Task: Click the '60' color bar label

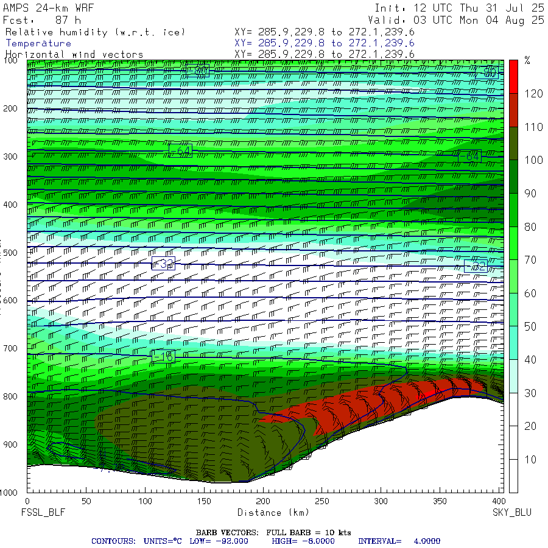Action: click(530, 293)
